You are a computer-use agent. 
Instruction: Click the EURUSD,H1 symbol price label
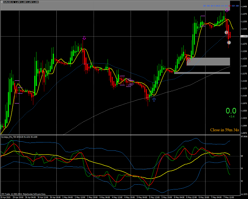pyautogui.click(x=21, y=2)
